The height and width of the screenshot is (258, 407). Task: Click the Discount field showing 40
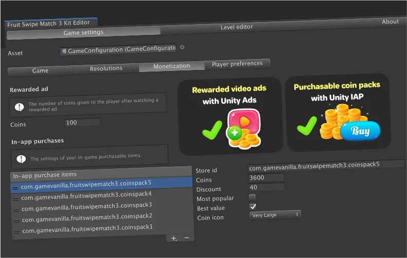pyautogui.click(x=267, y=187)
